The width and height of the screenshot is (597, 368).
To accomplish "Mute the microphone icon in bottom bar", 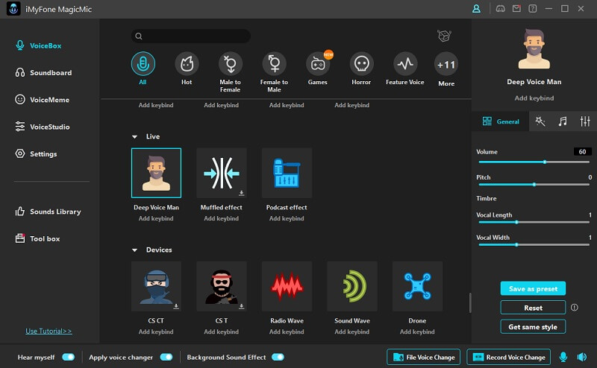I will (x=563, y=357).
